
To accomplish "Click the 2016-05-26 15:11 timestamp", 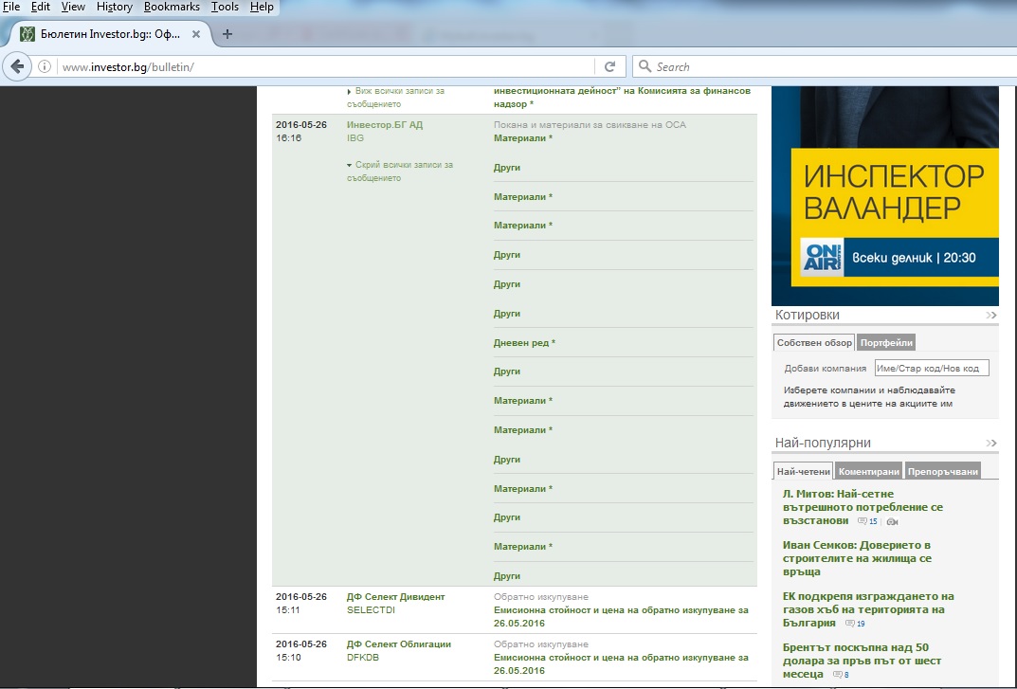I will 301,604.
